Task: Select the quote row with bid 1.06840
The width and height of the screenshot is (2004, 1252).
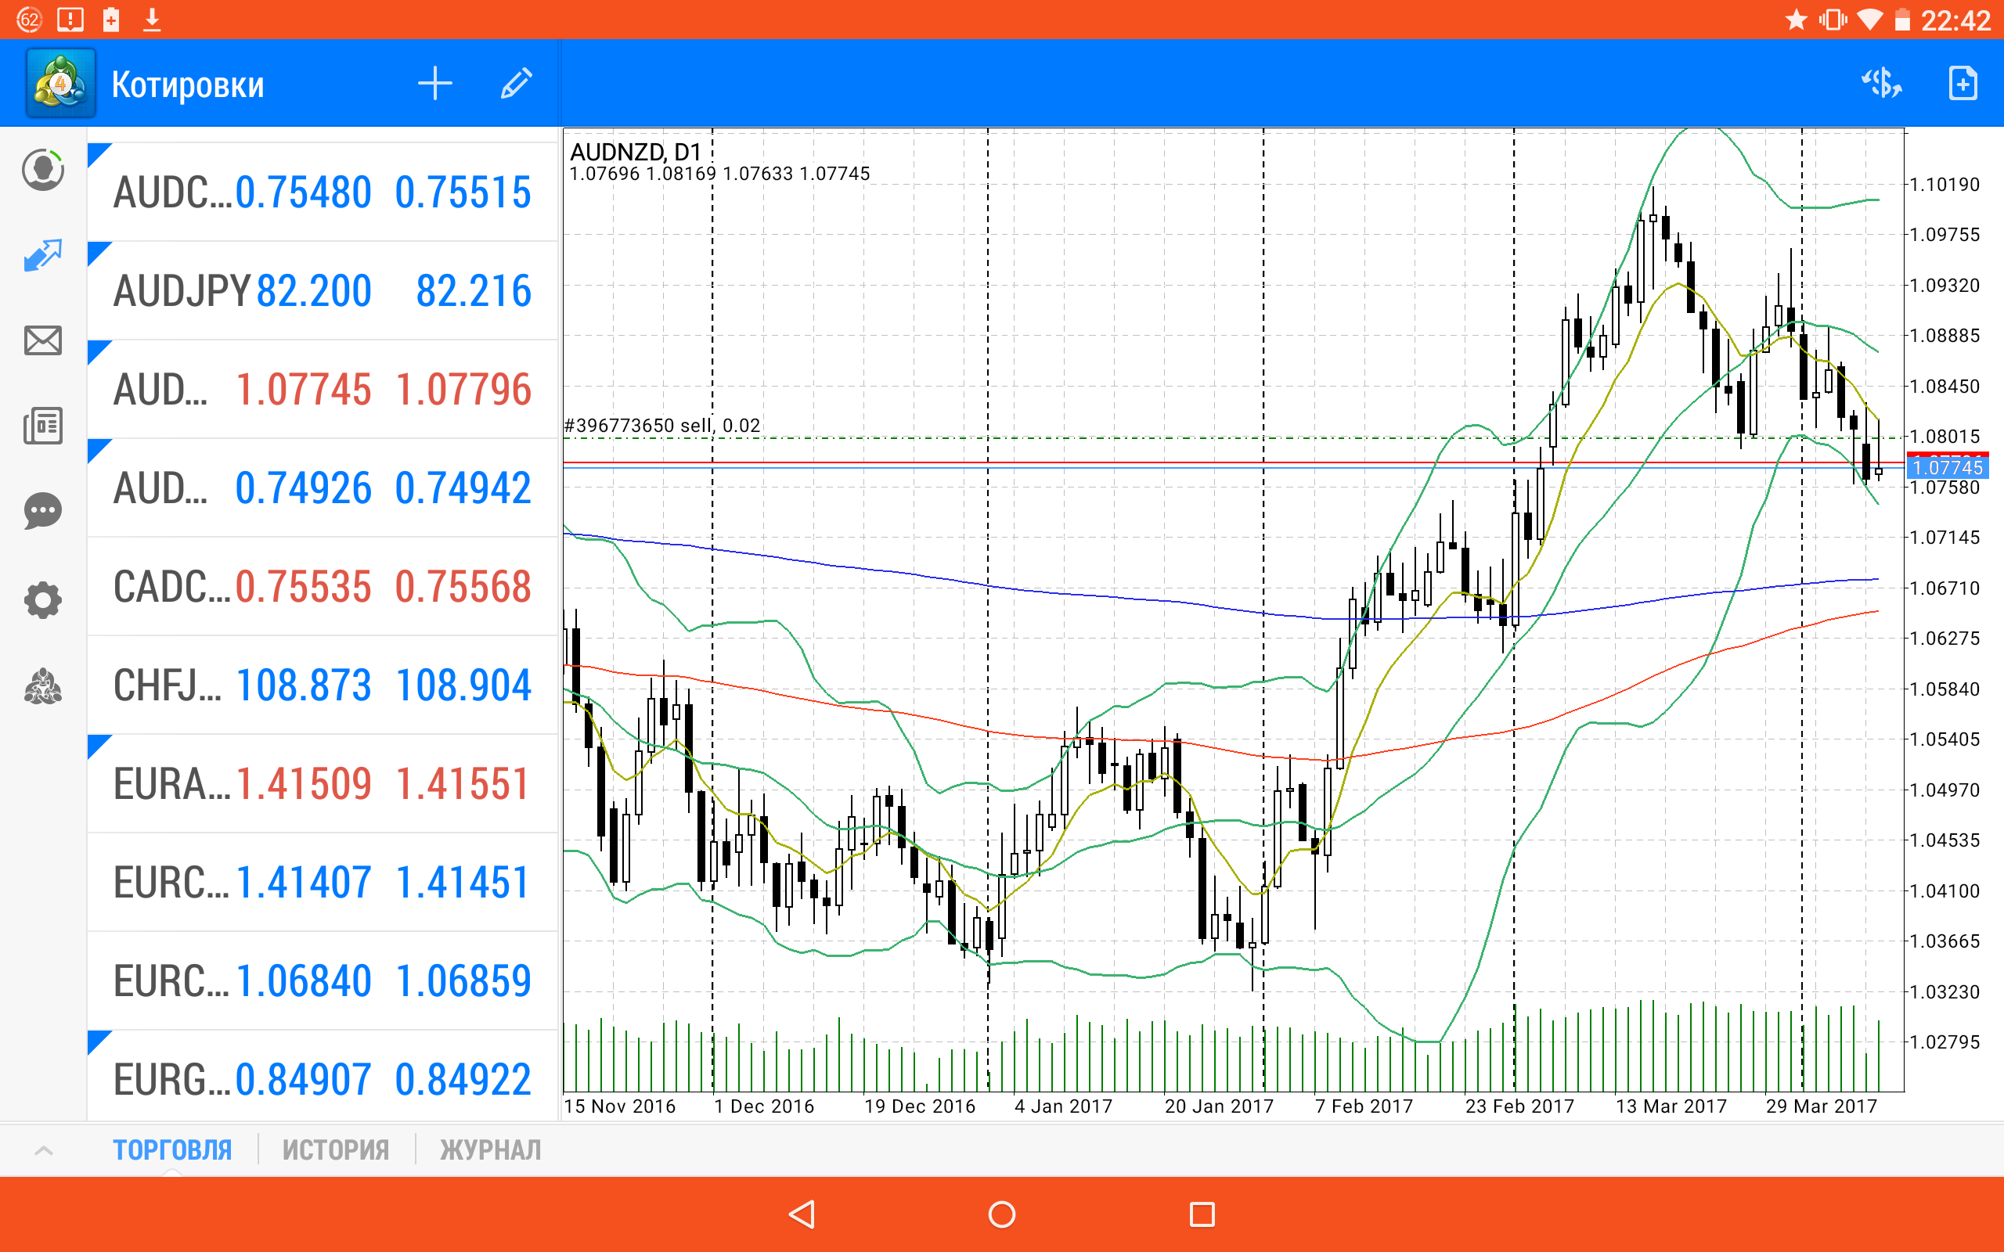Action: 323,980
